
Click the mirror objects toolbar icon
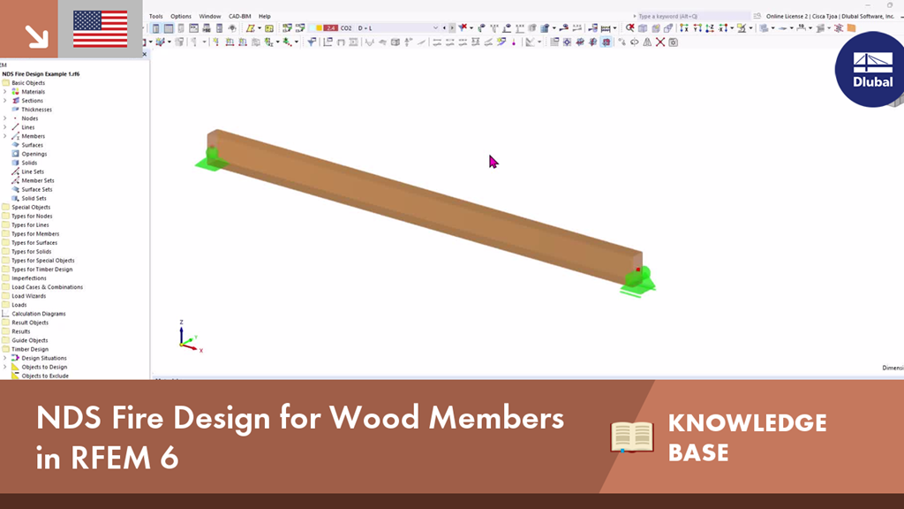(647, 42)
